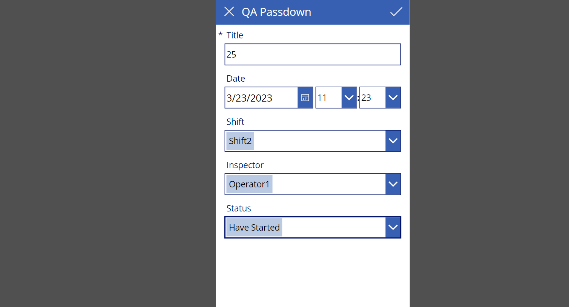Viewport: 569px width, 307px height.
Task: Open the minute selector showing 23
Action: [371, 97]
